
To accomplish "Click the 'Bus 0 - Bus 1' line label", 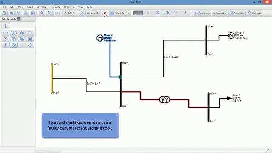I will [x=93, y=83].
